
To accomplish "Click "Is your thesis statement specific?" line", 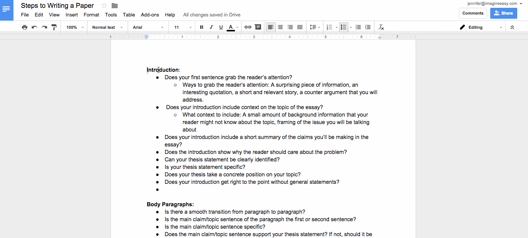I will [x=205, y=167].
